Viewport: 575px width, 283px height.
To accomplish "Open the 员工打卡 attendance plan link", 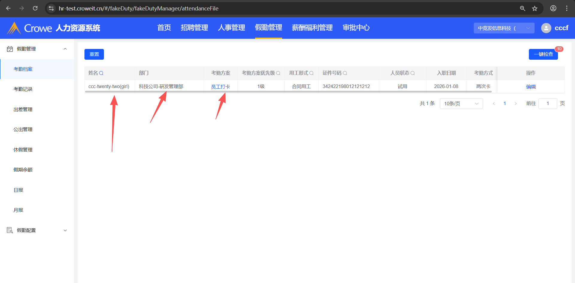I will click(220, 87).
